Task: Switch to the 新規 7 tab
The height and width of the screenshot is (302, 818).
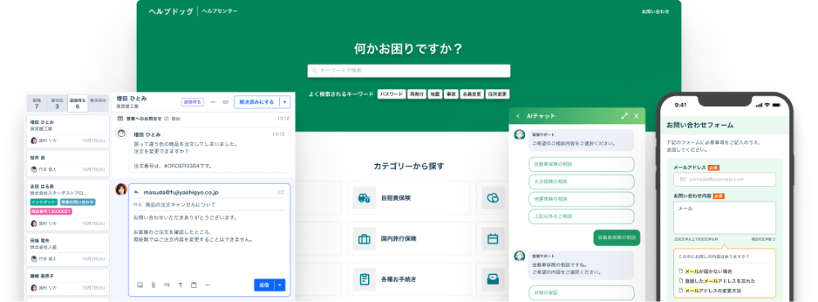Action: (x=37, y=103)
